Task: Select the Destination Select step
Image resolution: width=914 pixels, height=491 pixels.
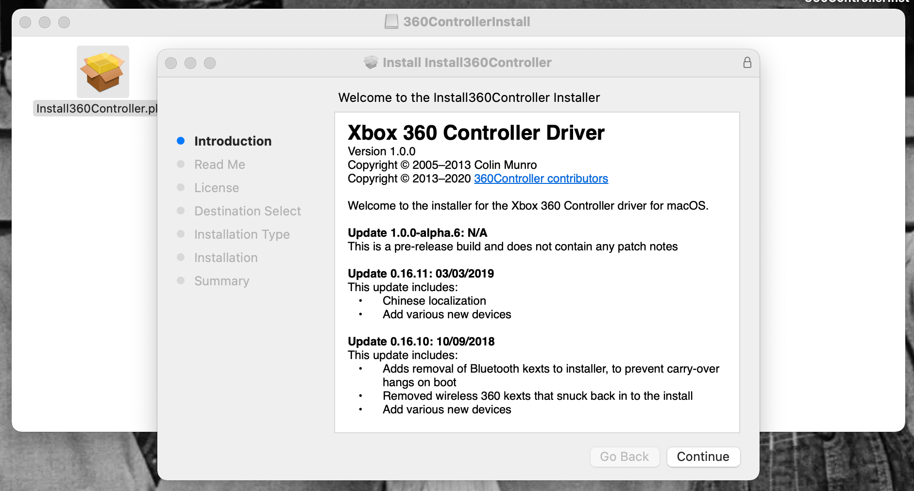Action: tap(247, 211)
